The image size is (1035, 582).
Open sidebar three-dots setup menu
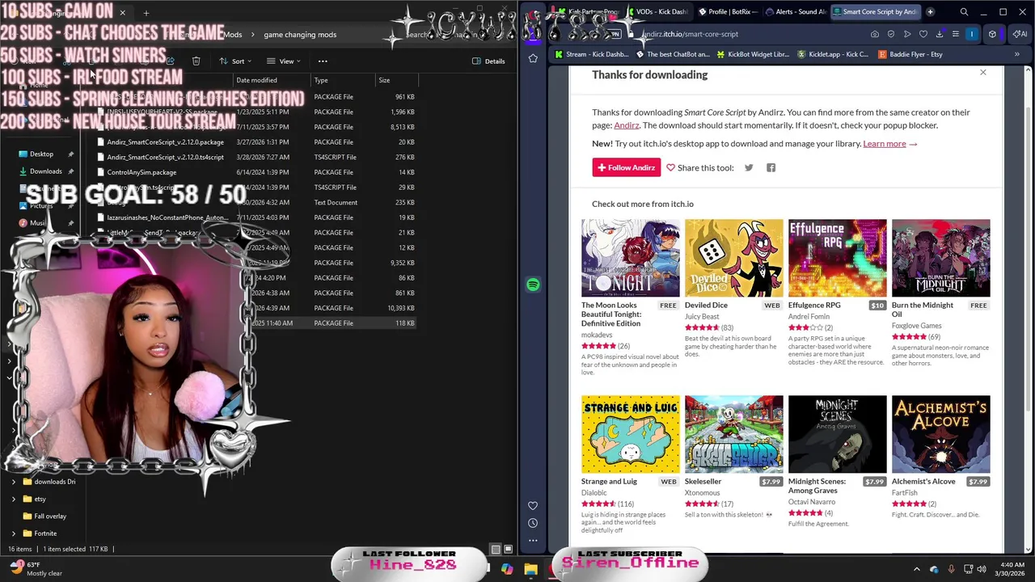pos(533,540)
